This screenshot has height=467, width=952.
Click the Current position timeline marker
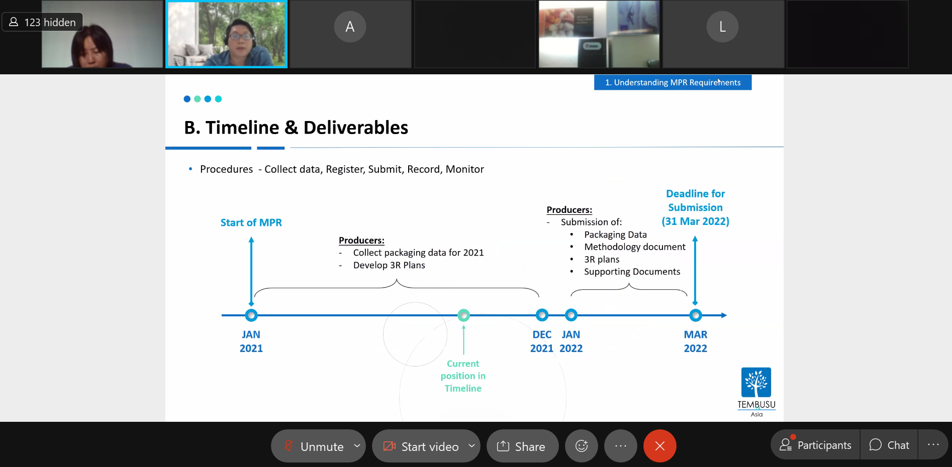coord(463,315)
